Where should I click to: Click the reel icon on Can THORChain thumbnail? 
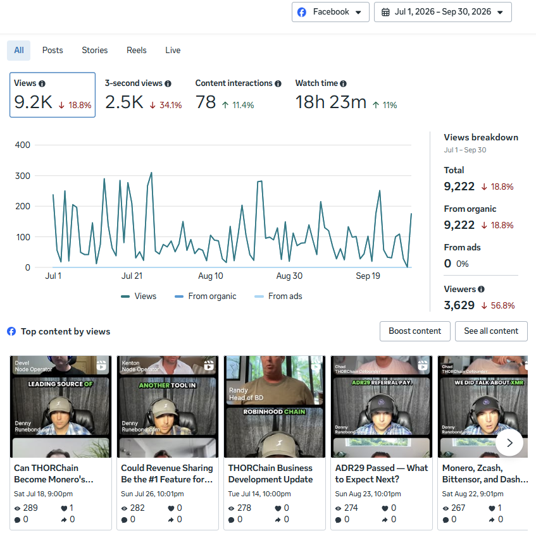(102, 365)
